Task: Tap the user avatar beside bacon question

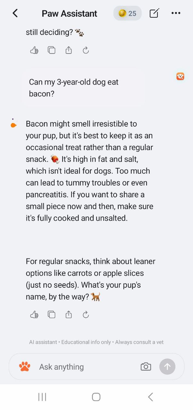Action: [180, 76]
